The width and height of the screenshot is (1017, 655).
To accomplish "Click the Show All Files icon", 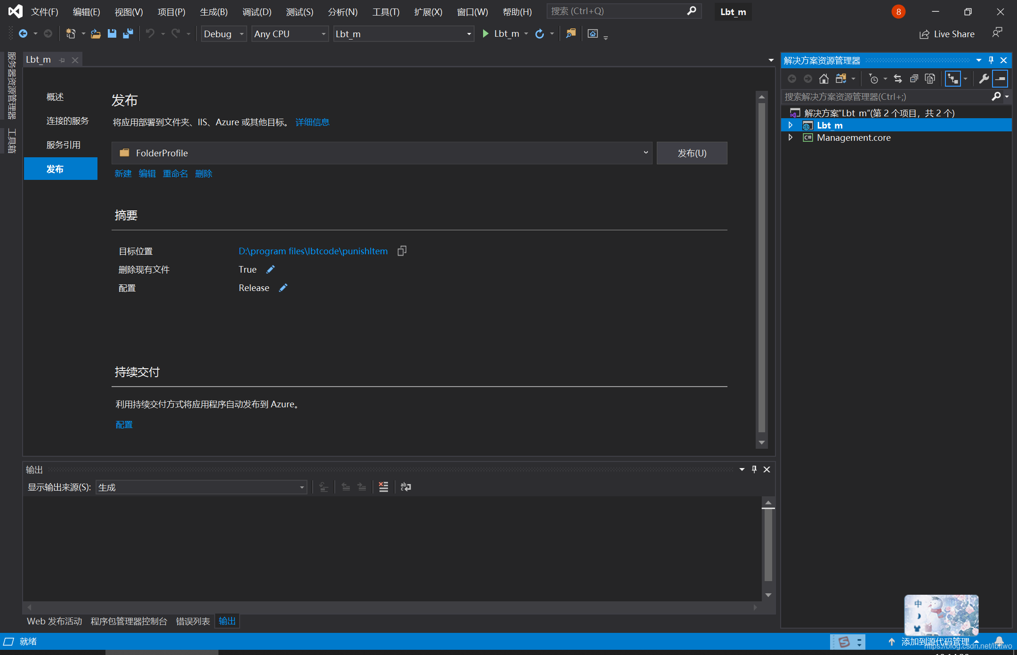I will tap(930, 79).
